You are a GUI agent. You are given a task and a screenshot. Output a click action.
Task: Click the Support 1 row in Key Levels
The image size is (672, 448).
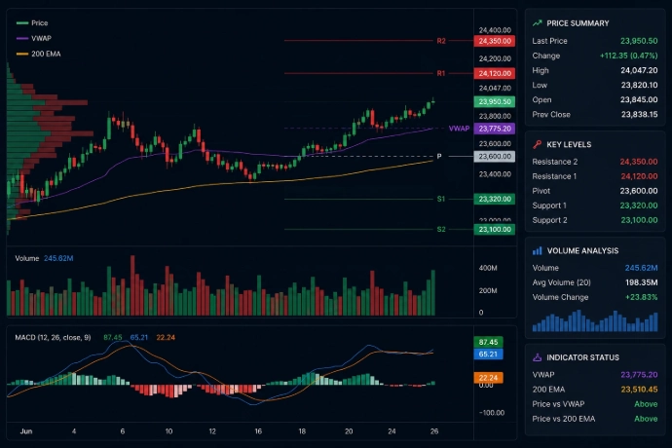click(x=595, y=205)
